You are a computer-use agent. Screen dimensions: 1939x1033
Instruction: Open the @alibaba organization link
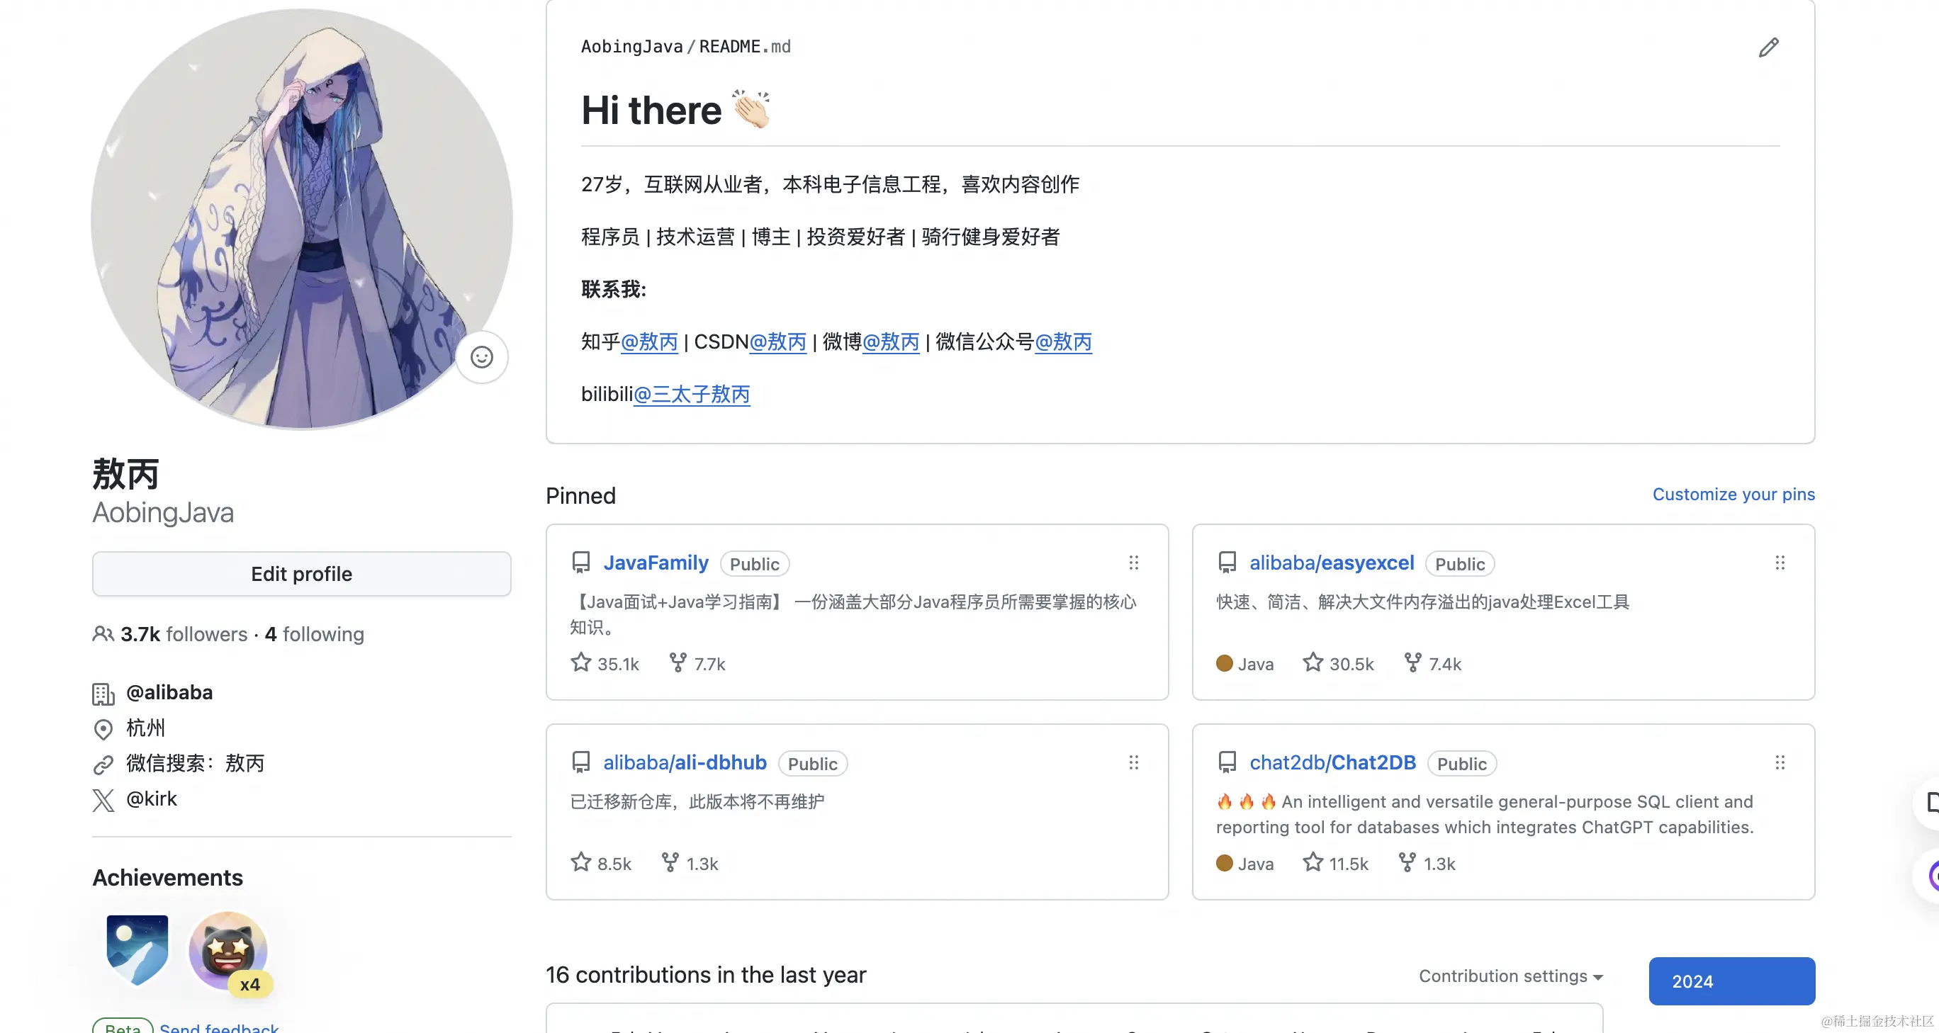coord(169,692)
